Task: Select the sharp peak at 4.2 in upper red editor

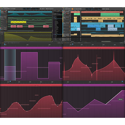Action: (114, 60)
